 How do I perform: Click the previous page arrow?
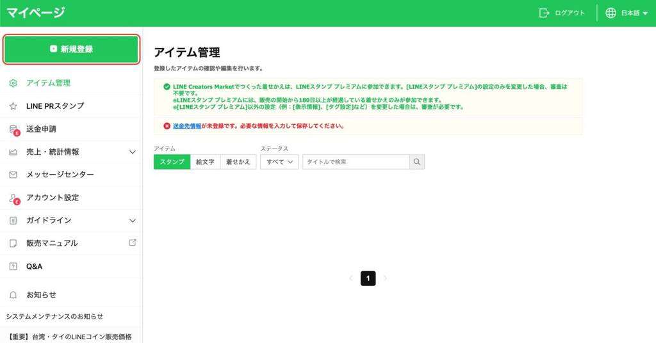[351, 278]
